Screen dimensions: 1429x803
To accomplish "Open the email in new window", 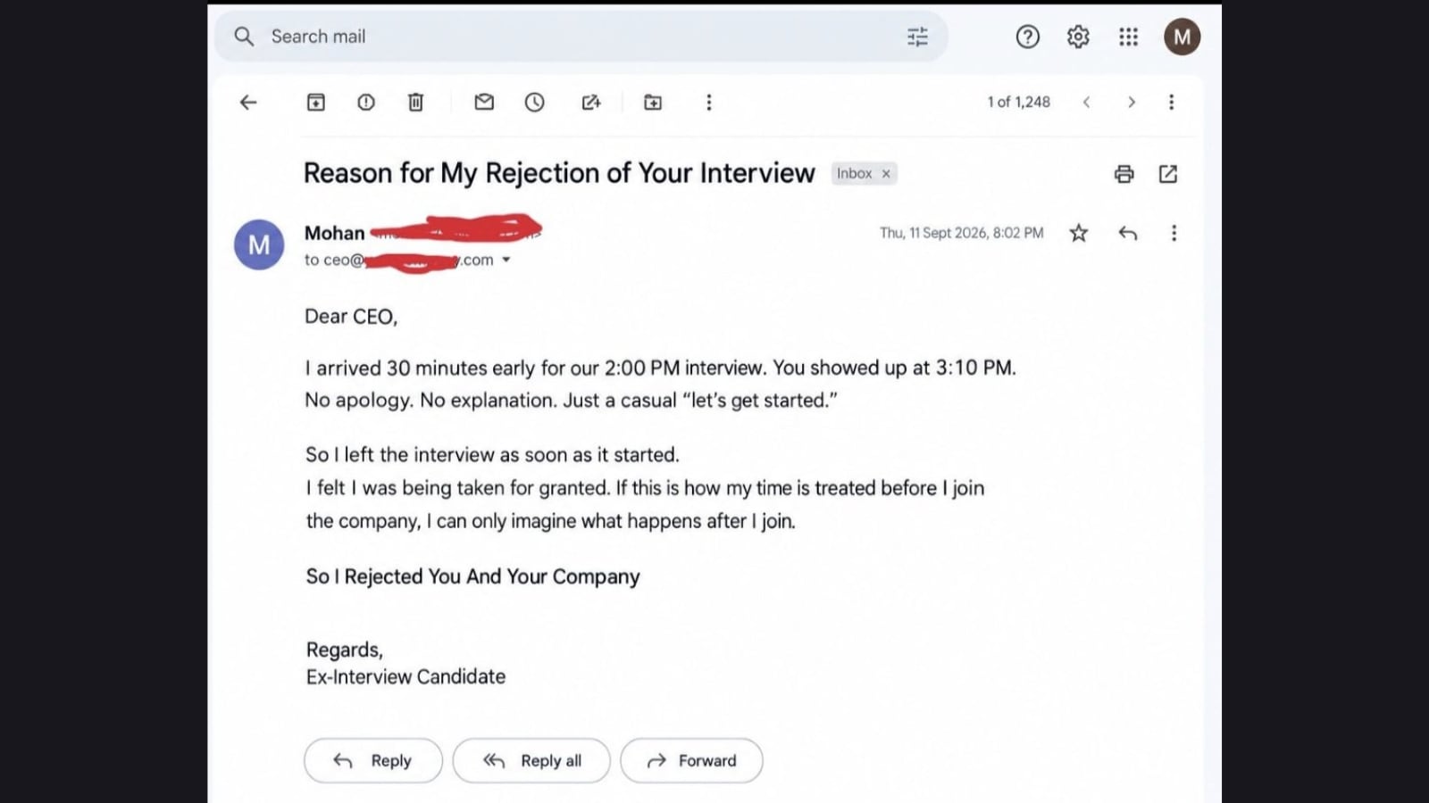I will pos(1168,174).
